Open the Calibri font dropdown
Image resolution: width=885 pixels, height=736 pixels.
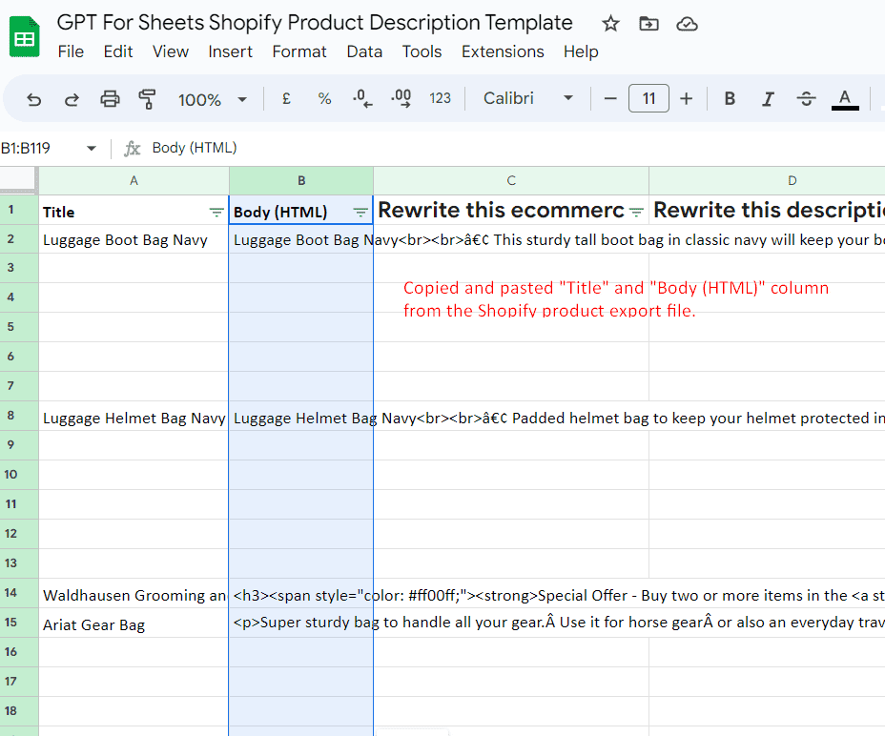click(x=528, y=99)
